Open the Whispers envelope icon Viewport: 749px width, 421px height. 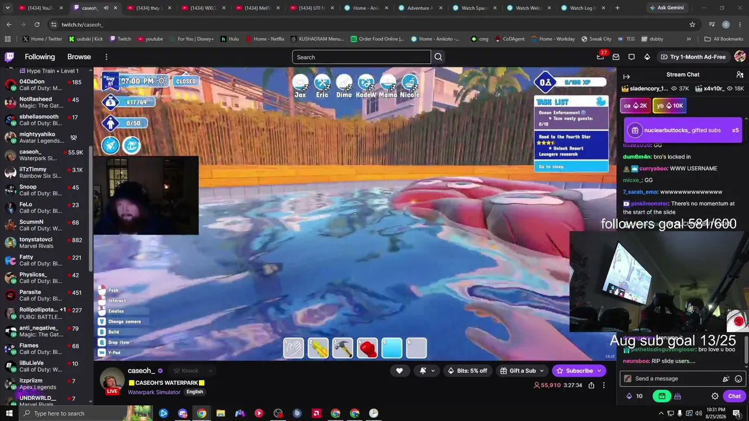[616, 57]
